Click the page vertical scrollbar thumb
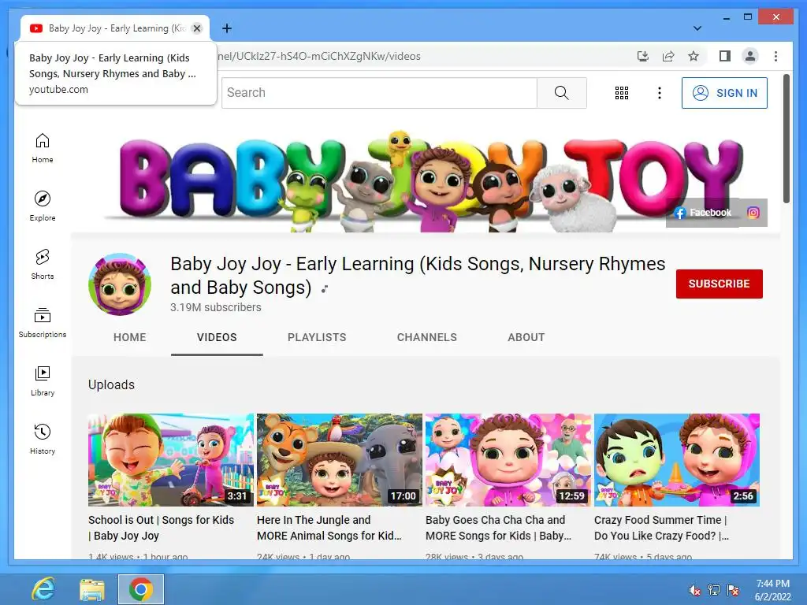 click(x=786, y=139)
